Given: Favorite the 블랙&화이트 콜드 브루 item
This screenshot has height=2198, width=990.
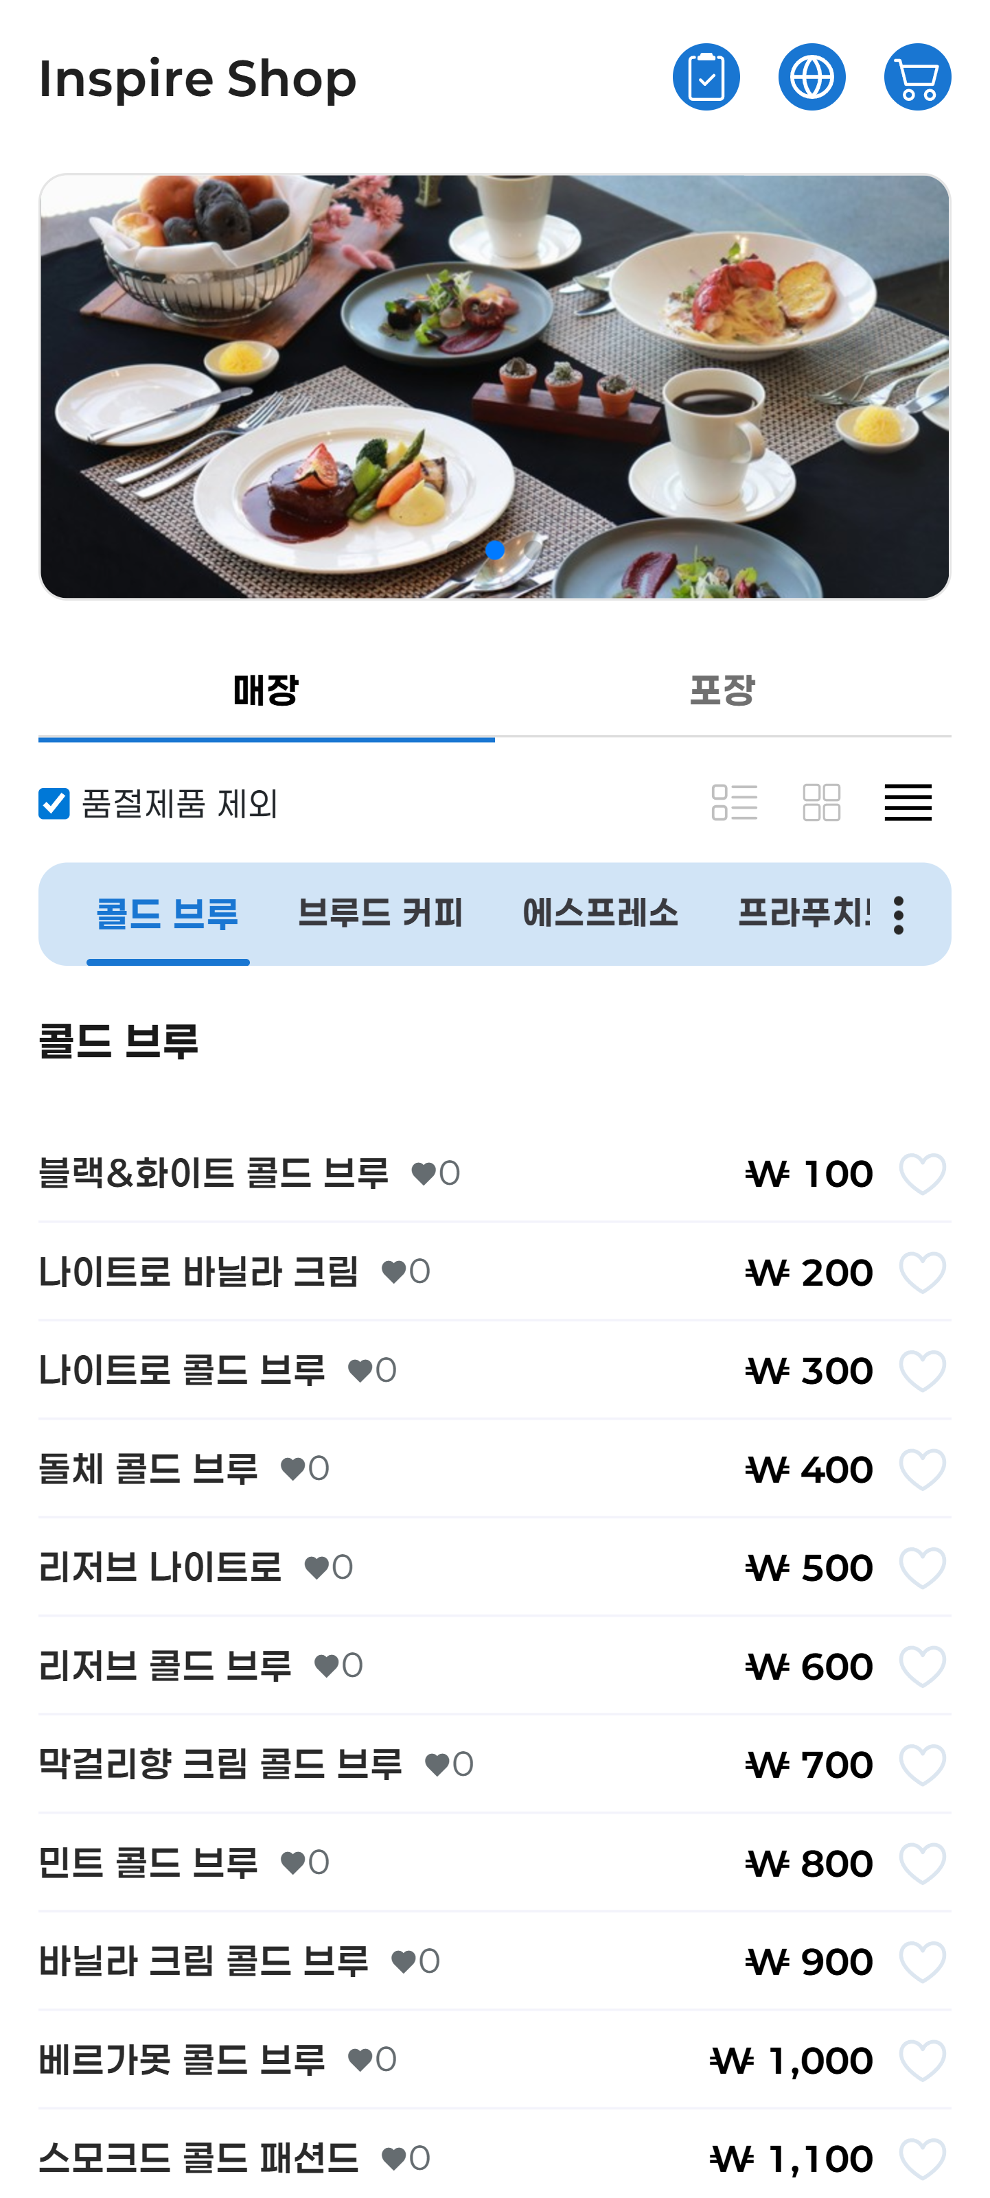Looking at the screenshot, I should click(x=922, y=1174).
